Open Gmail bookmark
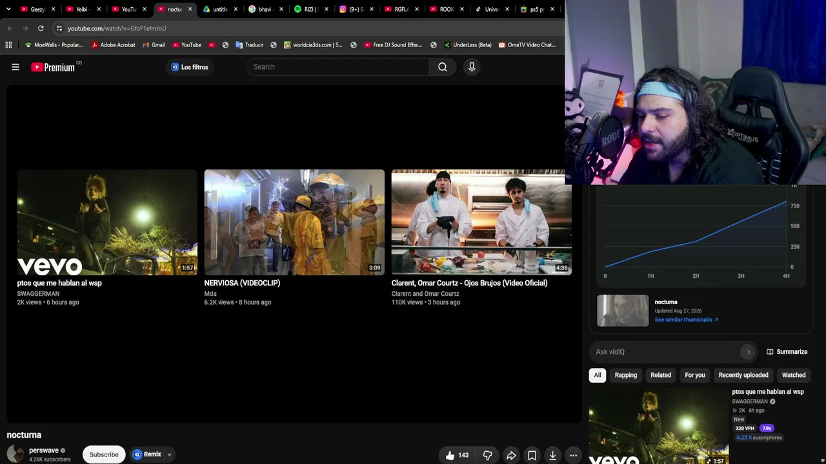826x464 pixels. [154, 45]
